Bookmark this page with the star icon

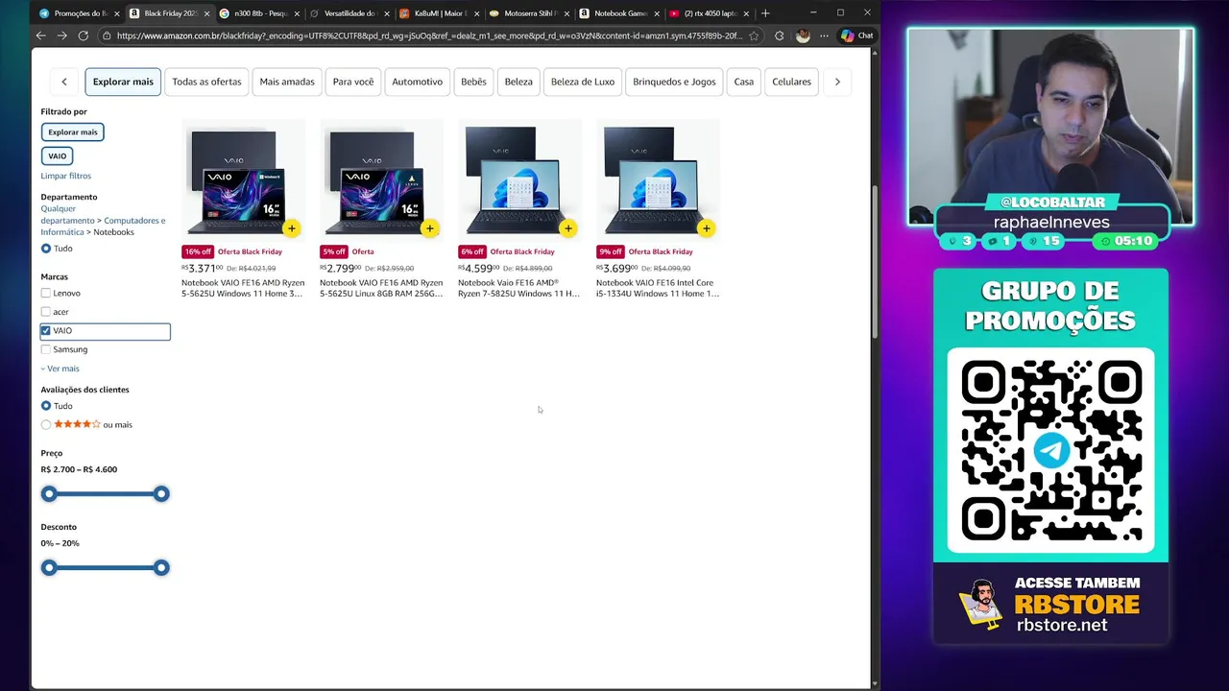click(x=754, y=36)
